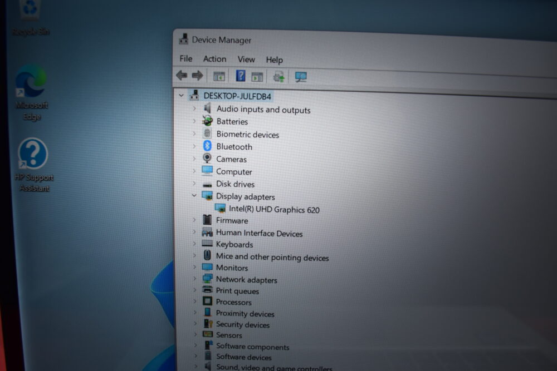Image resolution: width=557 pixels, height=371 pixels.
Task: Open the Action menu
Action: [214, 59]
